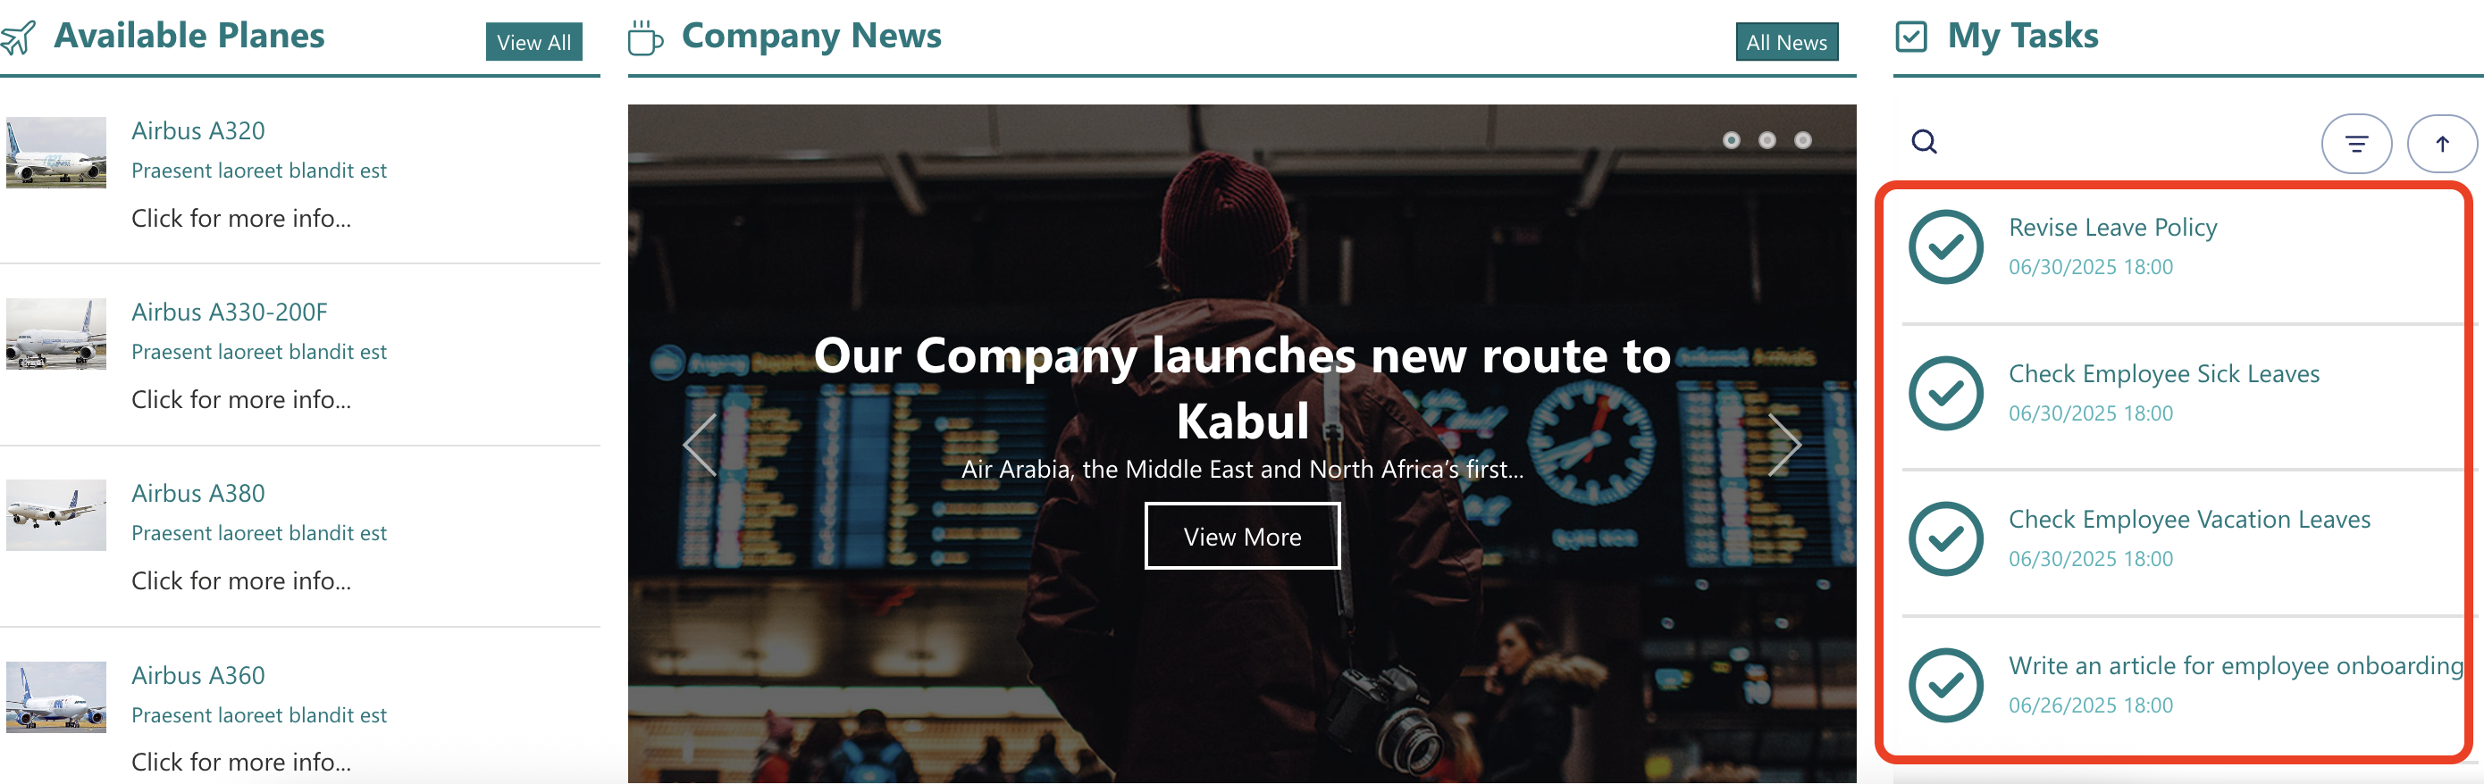
Task: Select the third carousel dot indicator
Action: tap(1802, 139)
